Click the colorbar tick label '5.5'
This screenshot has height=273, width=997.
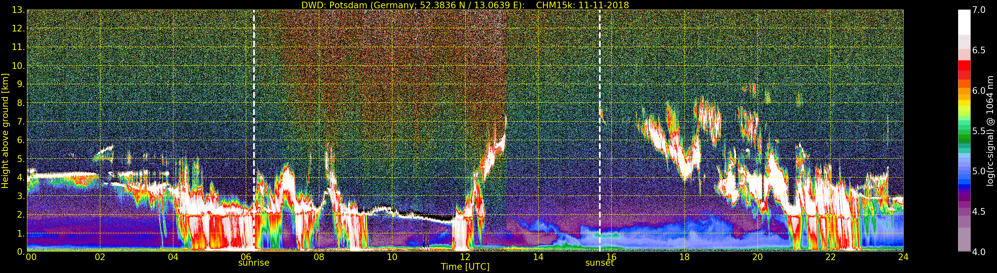[x=979, y=131]
